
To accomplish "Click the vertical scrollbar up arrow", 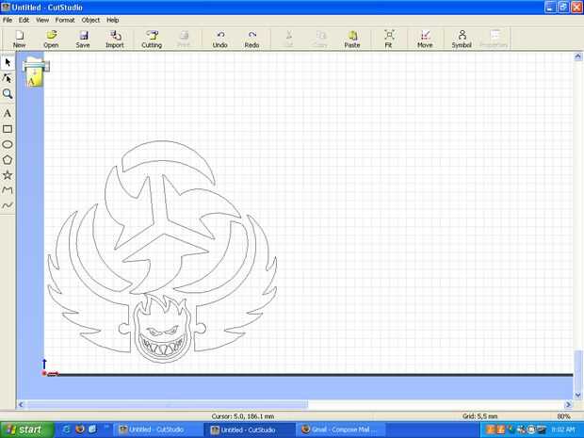I will [x=577, y=57].
